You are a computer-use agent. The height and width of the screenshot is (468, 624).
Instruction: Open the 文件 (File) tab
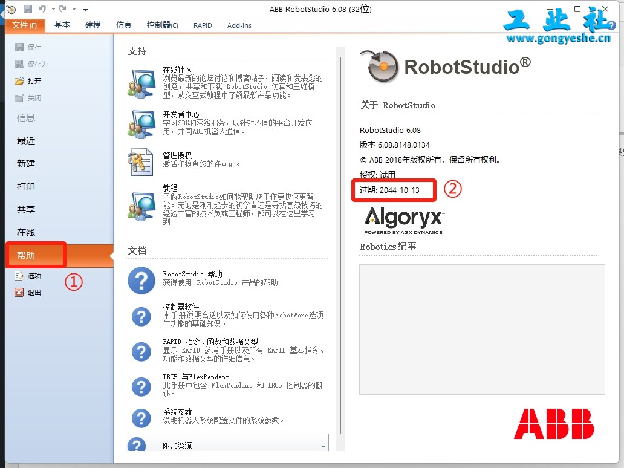pyautogui.click(x=25, y=25)
